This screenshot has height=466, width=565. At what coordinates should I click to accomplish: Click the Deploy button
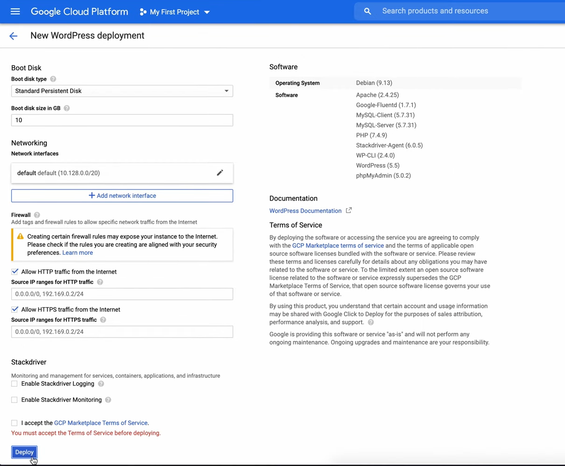24,452
